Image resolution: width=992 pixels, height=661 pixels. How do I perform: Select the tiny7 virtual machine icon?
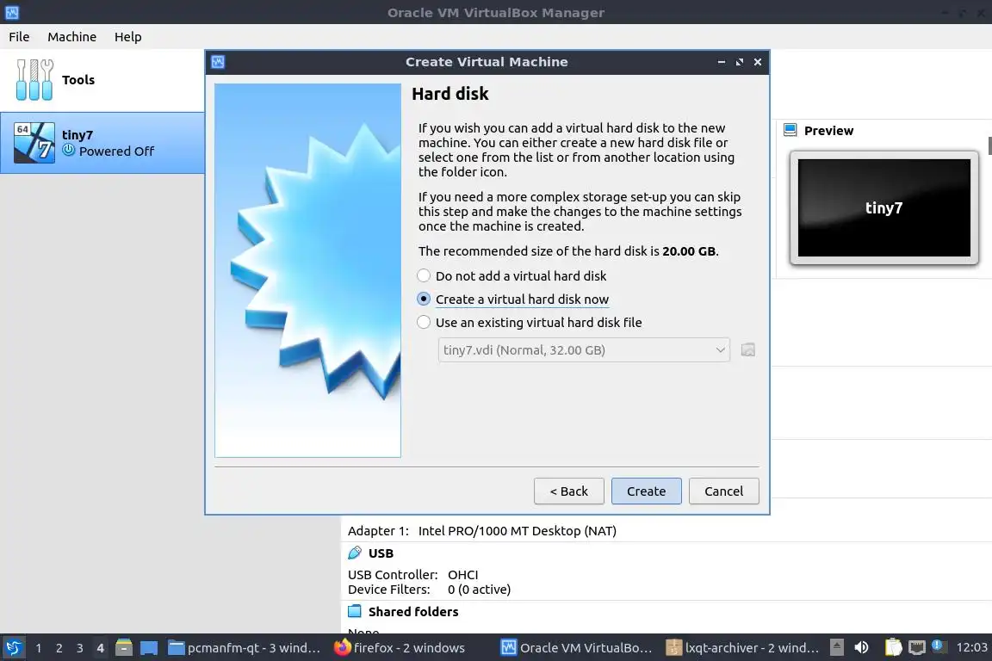[34, 143]
